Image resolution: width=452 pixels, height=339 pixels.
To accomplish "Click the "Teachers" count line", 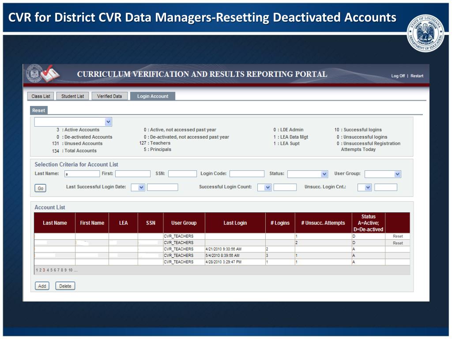I will (155, 143).
